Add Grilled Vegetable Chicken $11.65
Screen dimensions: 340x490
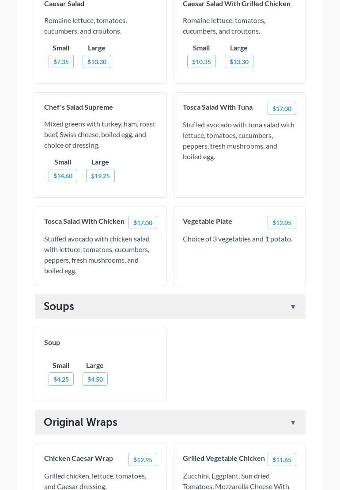(x=282, y=459)
